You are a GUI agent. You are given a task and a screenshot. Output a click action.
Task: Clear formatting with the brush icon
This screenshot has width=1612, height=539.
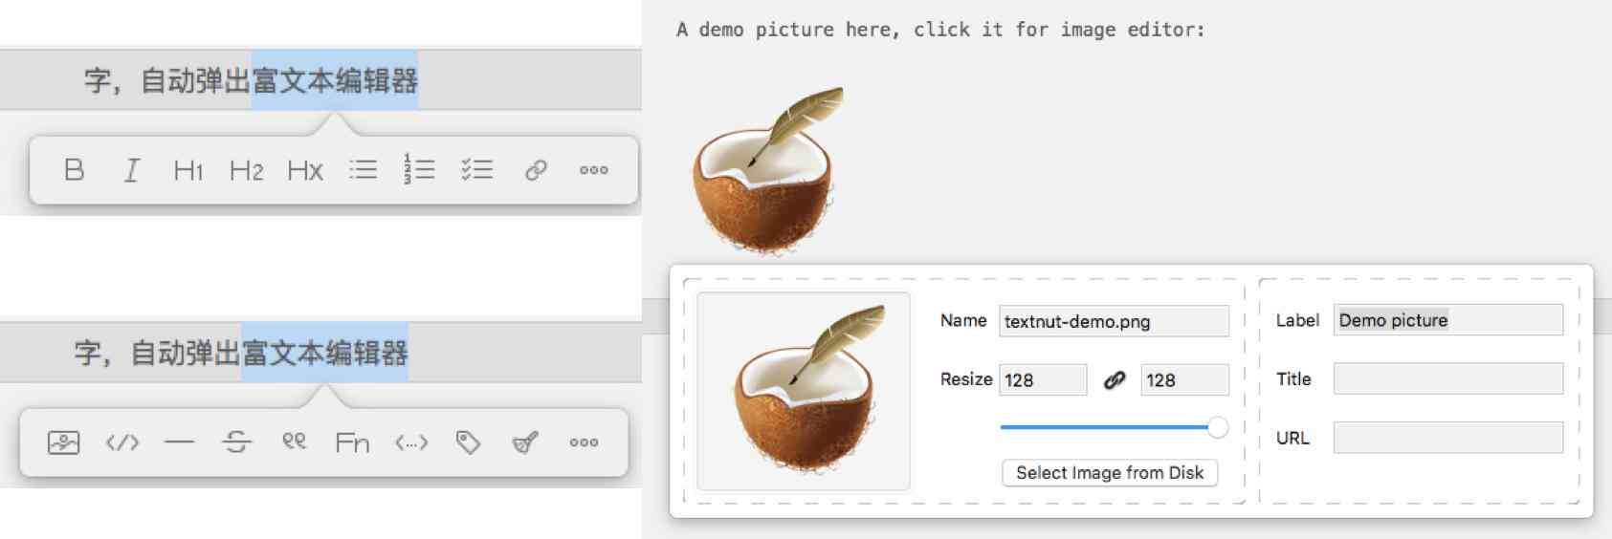click(x=525, y=442)
